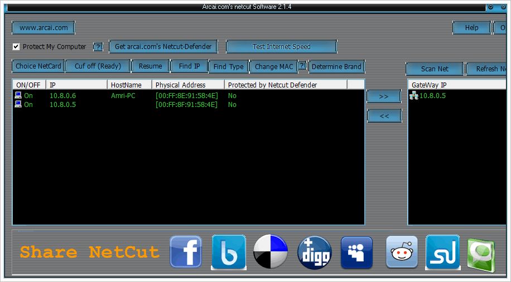Click the Change MAC button
This screenshot has width=511, height=282.
tap(274, 66)
